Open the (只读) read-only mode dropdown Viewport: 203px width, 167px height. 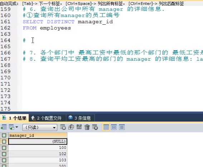[40, 127]
